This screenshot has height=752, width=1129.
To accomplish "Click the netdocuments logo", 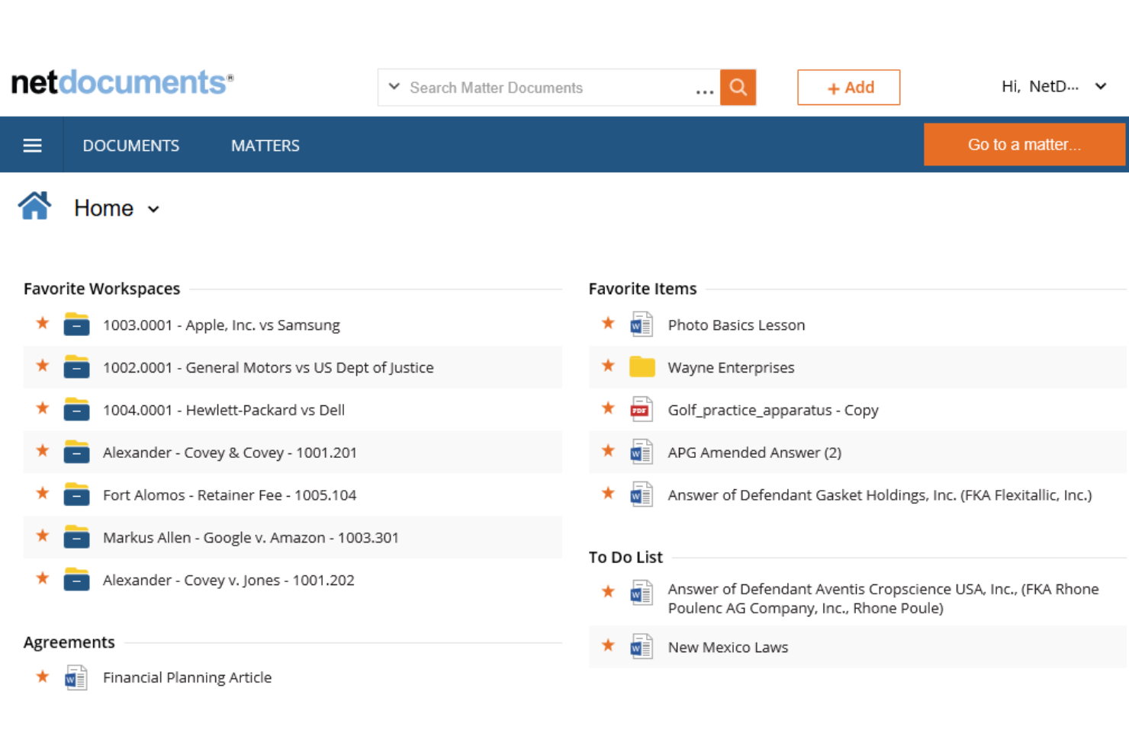I will pos(122,82).
